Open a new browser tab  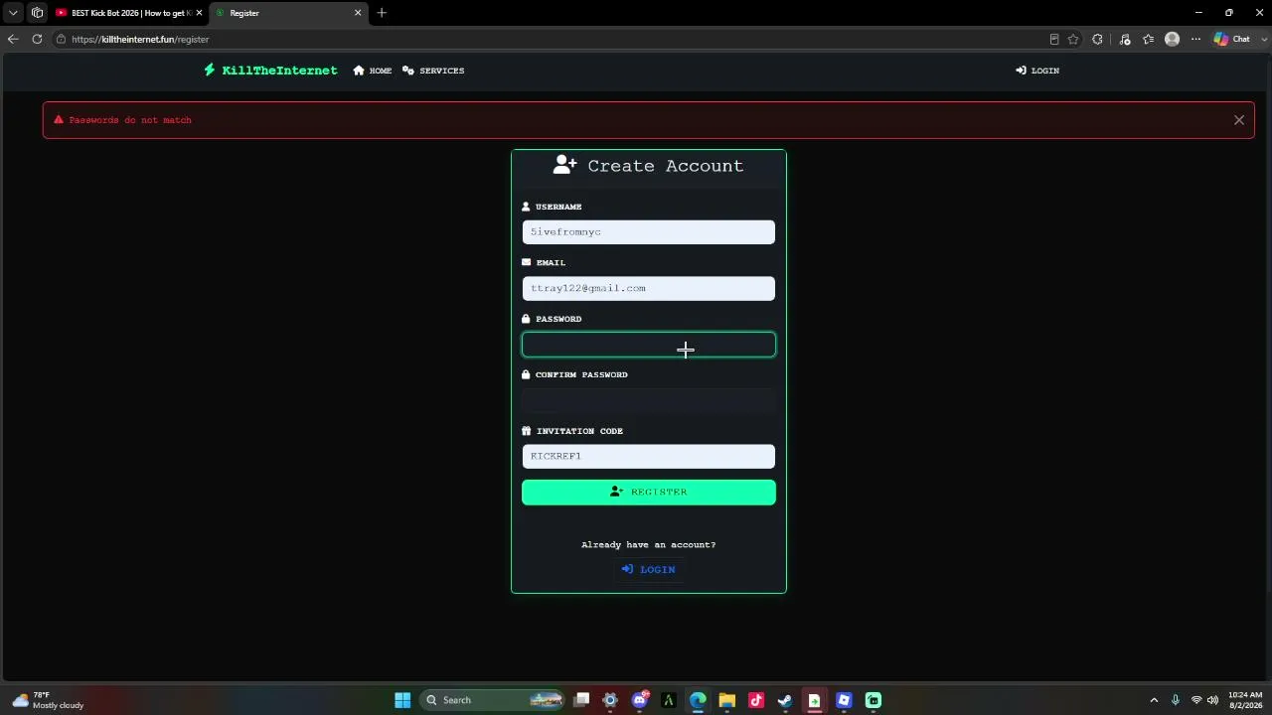click(x=382, y=13)
